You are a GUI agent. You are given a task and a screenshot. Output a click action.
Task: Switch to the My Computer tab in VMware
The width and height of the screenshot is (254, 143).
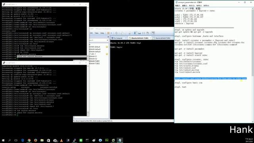(x=118, y=38)
